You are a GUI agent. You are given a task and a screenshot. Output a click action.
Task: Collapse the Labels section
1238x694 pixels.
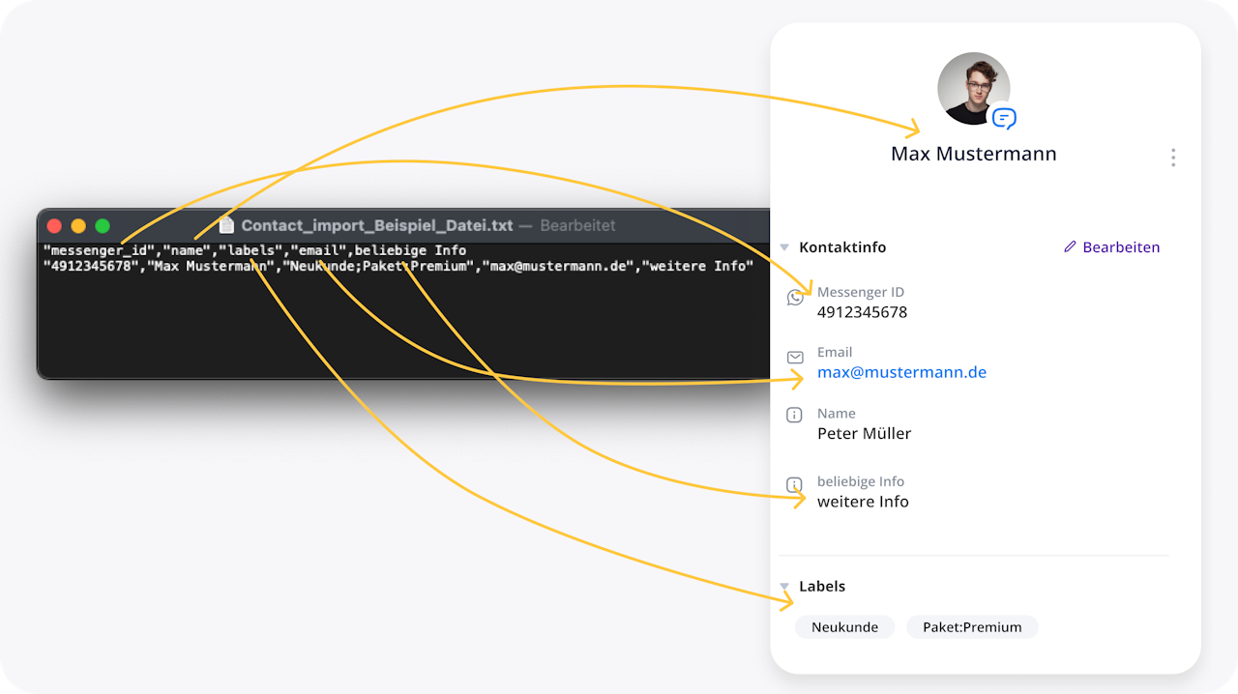pyautogui.click(x=784, y=587)
